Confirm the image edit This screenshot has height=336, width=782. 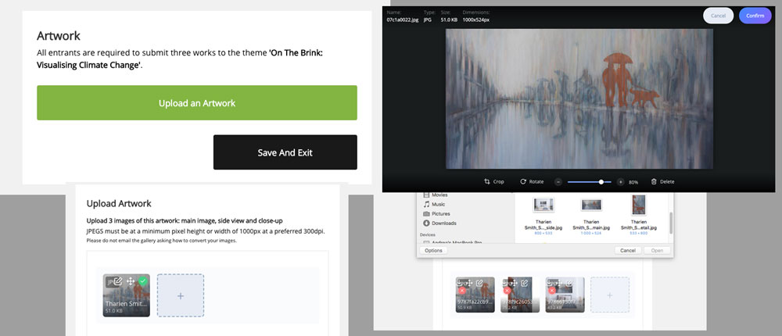coord(755,16)
